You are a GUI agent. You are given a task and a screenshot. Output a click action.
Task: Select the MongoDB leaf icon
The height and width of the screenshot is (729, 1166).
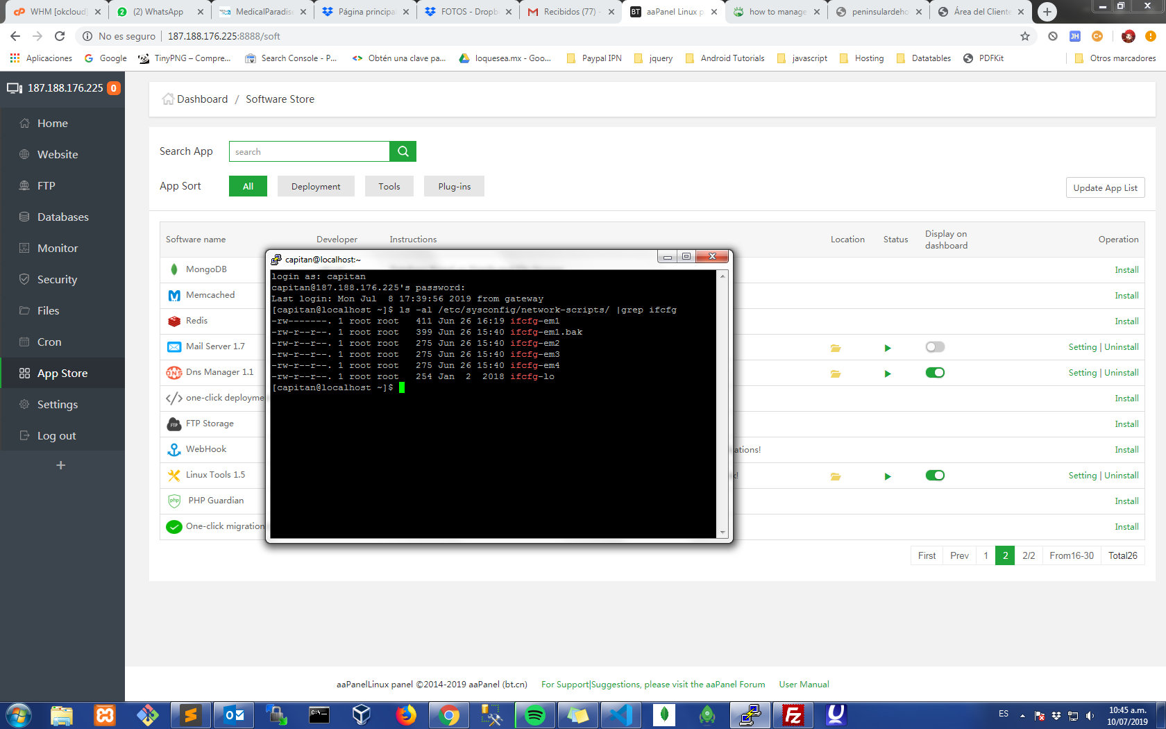[x=174, y=269]
